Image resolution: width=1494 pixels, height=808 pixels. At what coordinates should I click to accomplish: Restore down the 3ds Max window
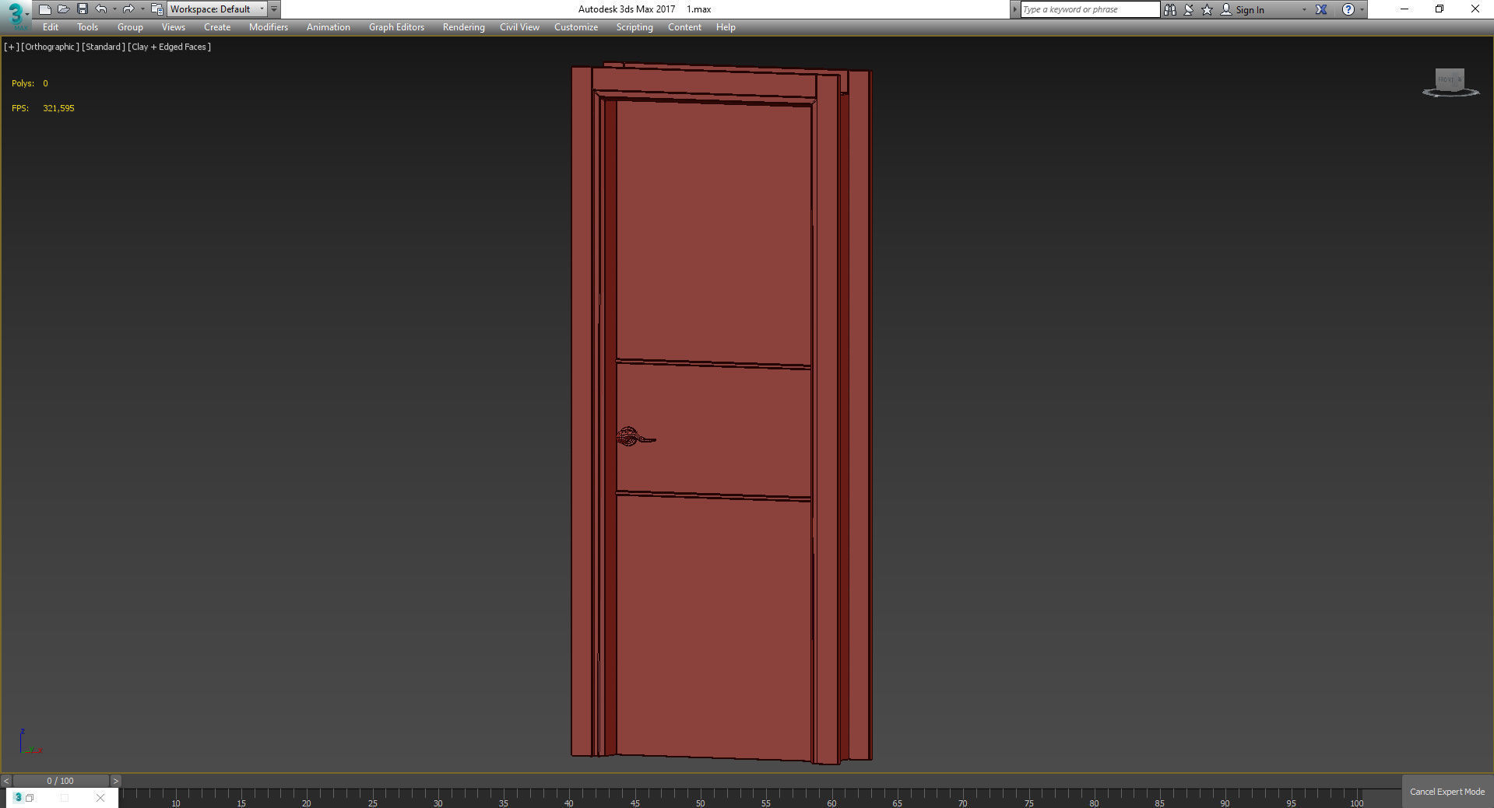click(1440, 9)
